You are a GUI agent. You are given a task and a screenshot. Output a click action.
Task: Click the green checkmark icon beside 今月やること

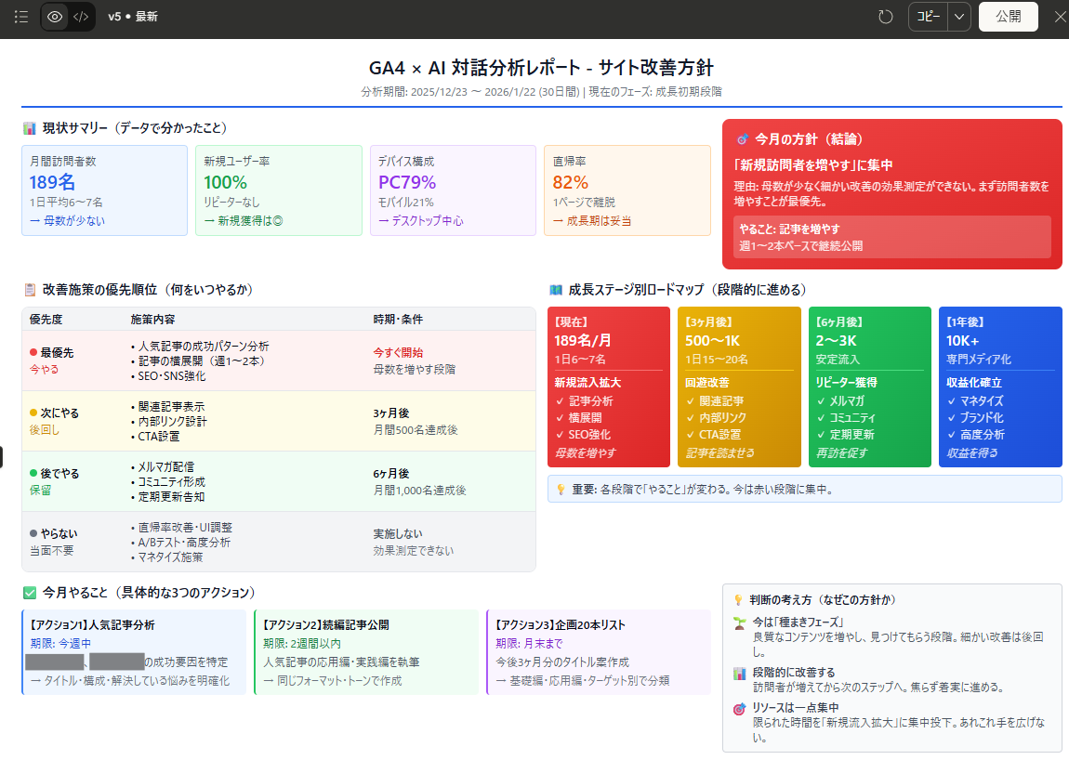(30, 593)
